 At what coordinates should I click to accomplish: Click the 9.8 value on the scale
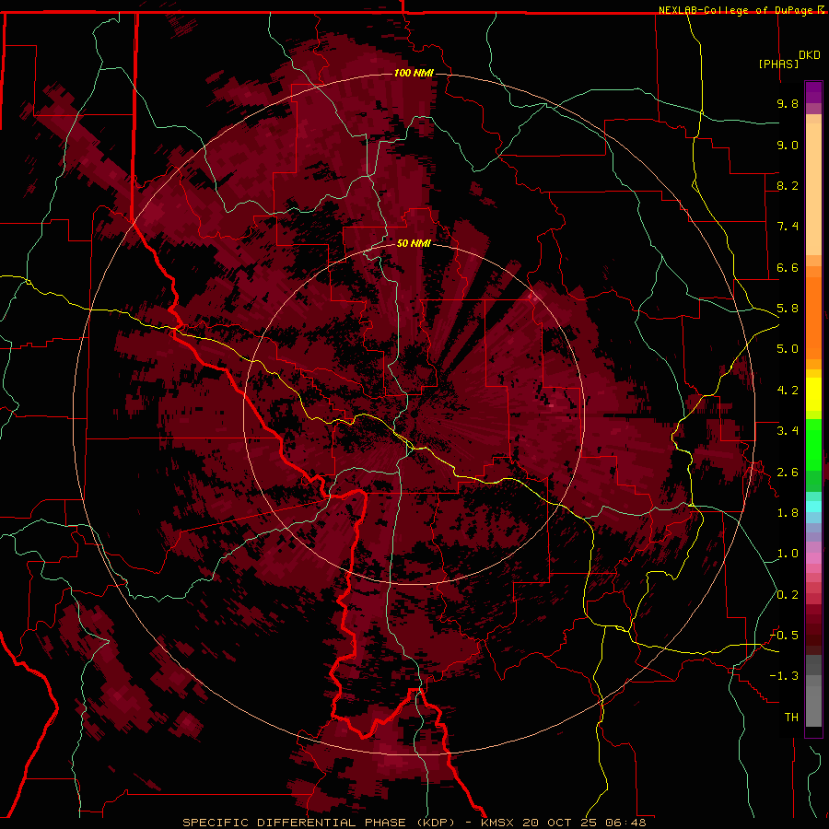788,103
